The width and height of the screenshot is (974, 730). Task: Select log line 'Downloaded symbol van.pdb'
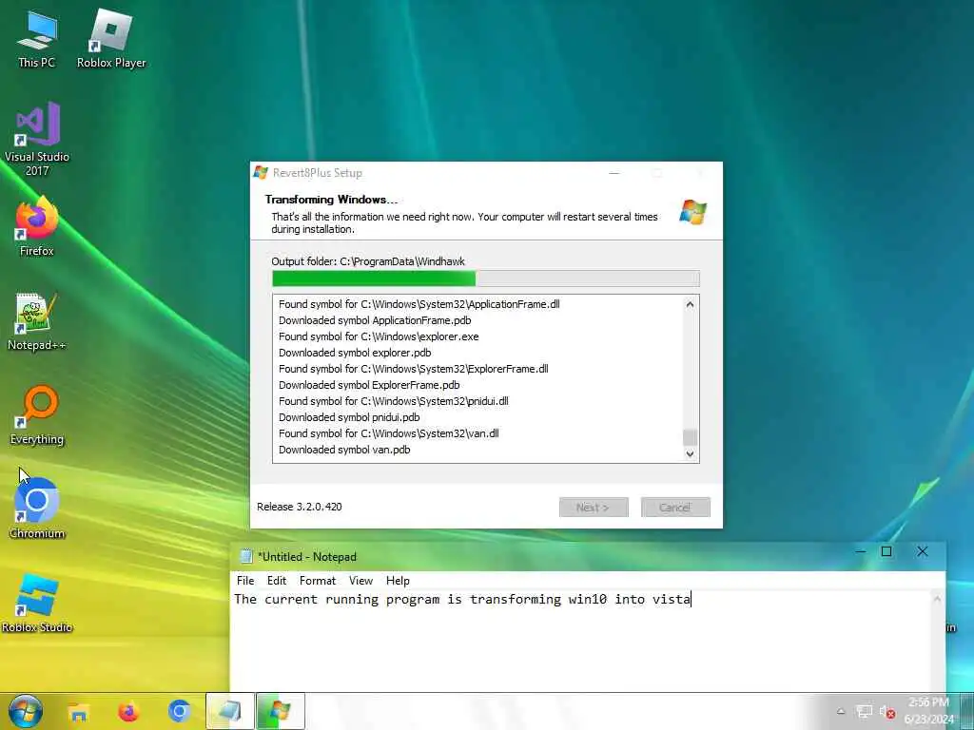point(344,450)
